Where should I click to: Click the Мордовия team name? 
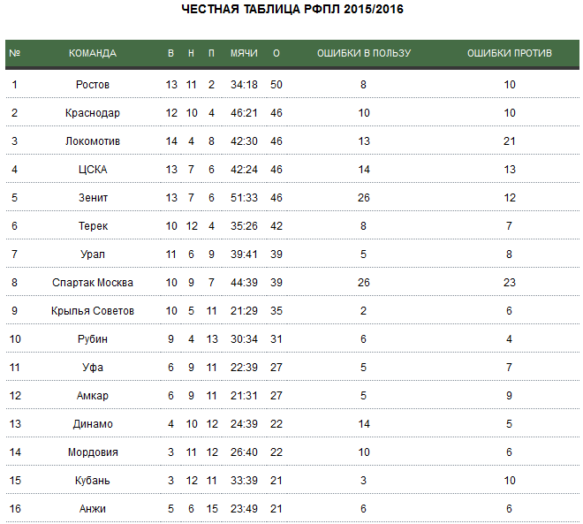[93, 452]
